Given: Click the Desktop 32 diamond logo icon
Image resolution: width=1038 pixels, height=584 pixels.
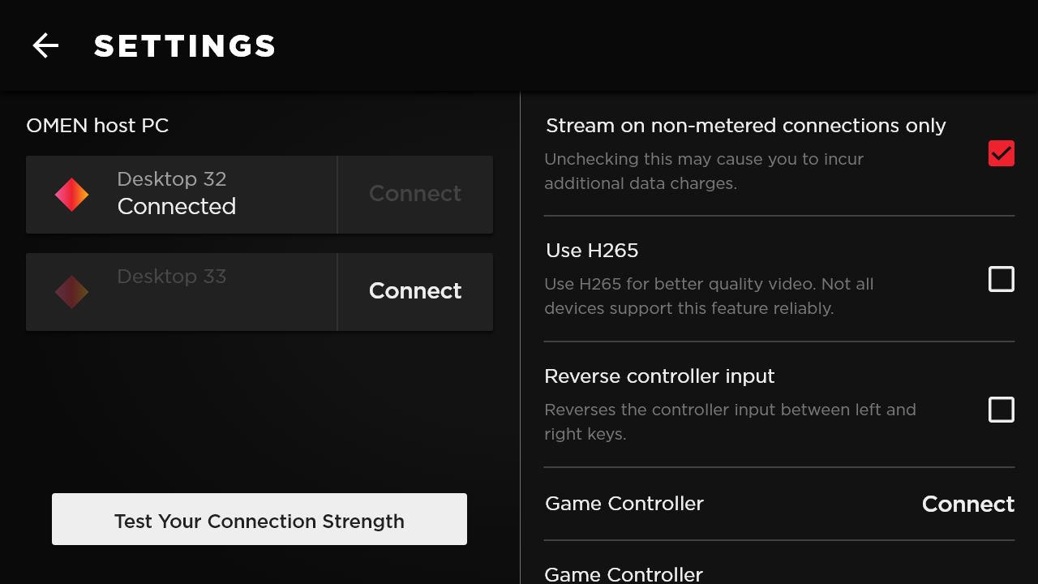Looking at the screenshot, I should click(x=71, y=195).
